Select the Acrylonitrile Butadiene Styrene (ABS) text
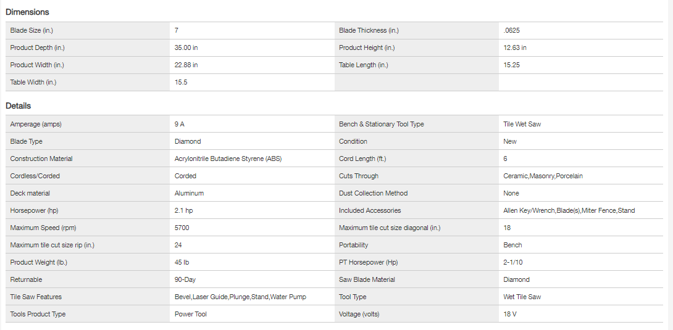The width and height of the screenshot is (673, 330). [x=228, y=159]
